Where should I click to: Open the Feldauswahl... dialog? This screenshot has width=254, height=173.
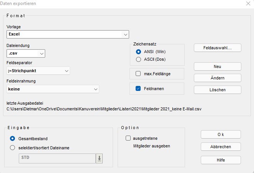pos(217,48)
